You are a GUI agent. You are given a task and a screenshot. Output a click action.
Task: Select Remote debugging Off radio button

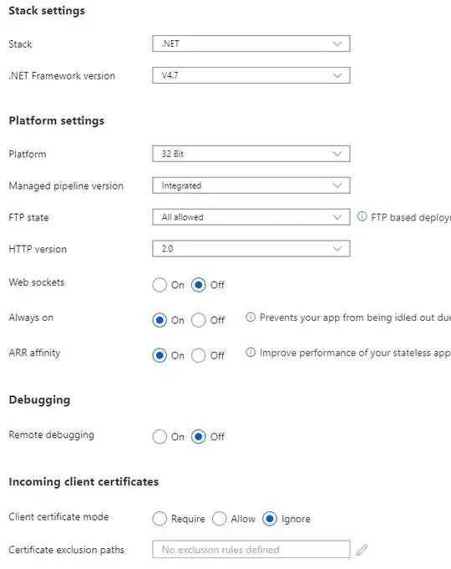[x=199, y=436]
